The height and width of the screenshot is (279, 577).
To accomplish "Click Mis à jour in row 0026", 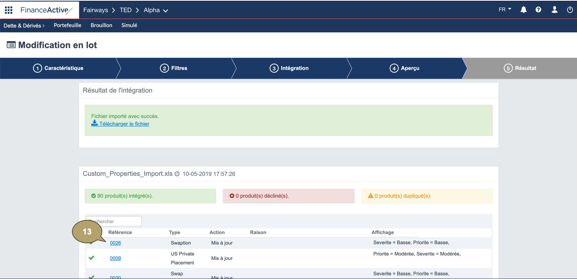I will pyautogui.click(x=222, y=243).
